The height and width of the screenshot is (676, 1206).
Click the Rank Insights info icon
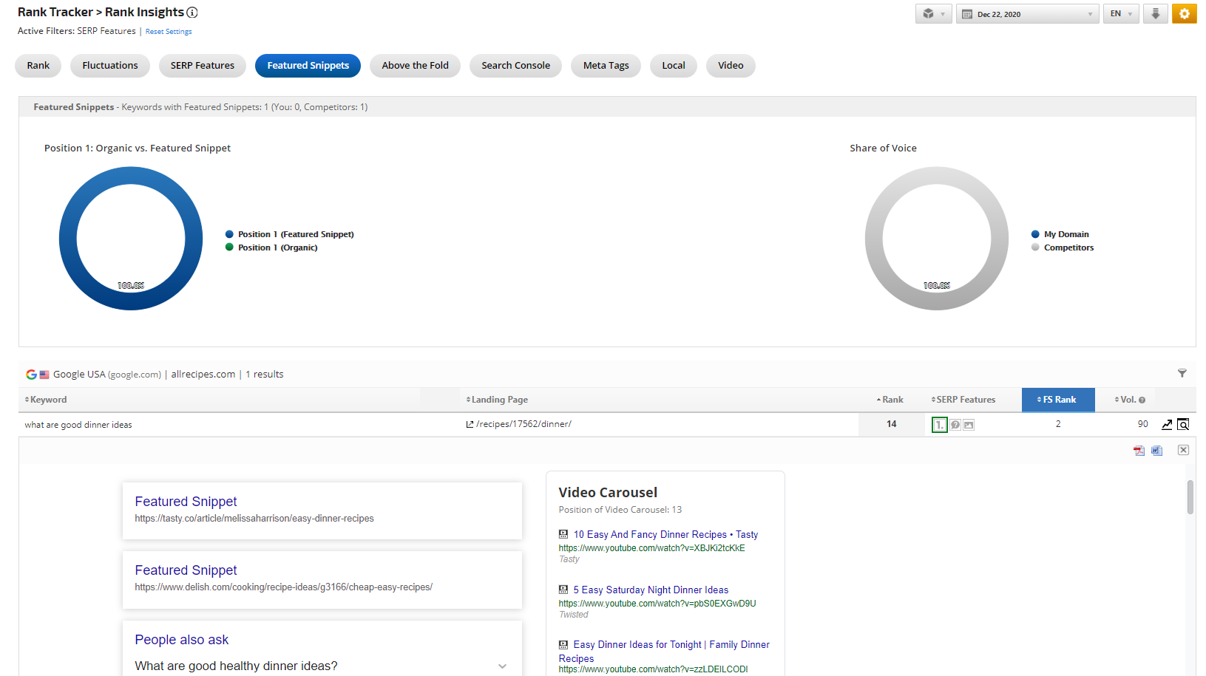[192, 13]
